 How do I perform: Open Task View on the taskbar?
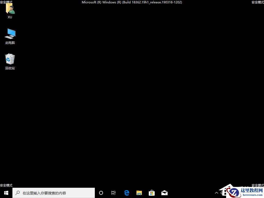click(113, 193)
